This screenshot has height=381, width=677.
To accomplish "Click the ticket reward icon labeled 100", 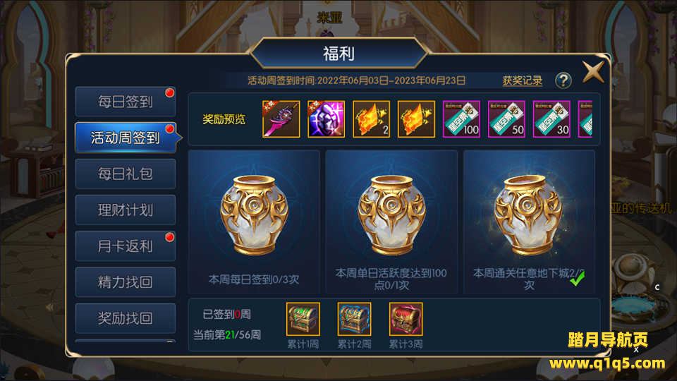I will click(461, 119).
